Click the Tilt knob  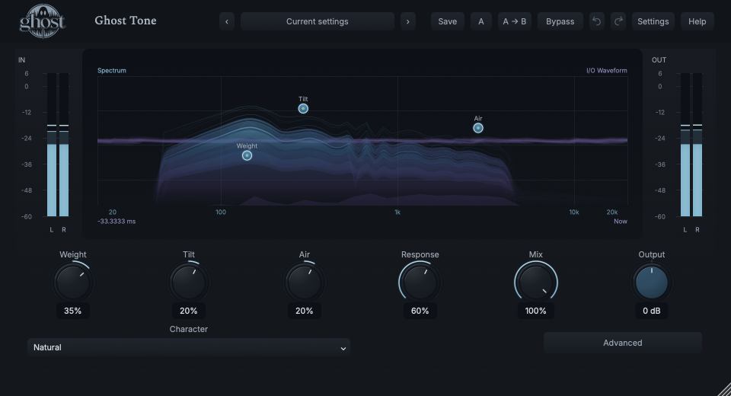tap(188, 283)
